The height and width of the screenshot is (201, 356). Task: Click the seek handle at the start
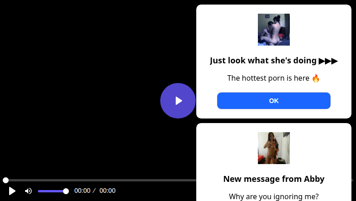5,180
